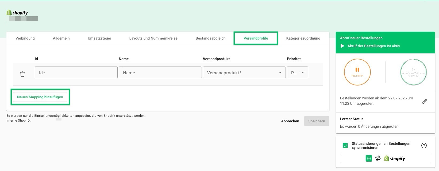Image resolution: width=439 pixels, height=171 pixels.
Task: Click the Letzter Status heading
Action: (x=352, y=119)
